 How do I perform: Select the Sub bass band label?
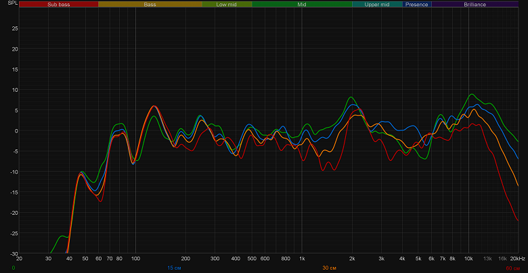(x=59, y=4)
